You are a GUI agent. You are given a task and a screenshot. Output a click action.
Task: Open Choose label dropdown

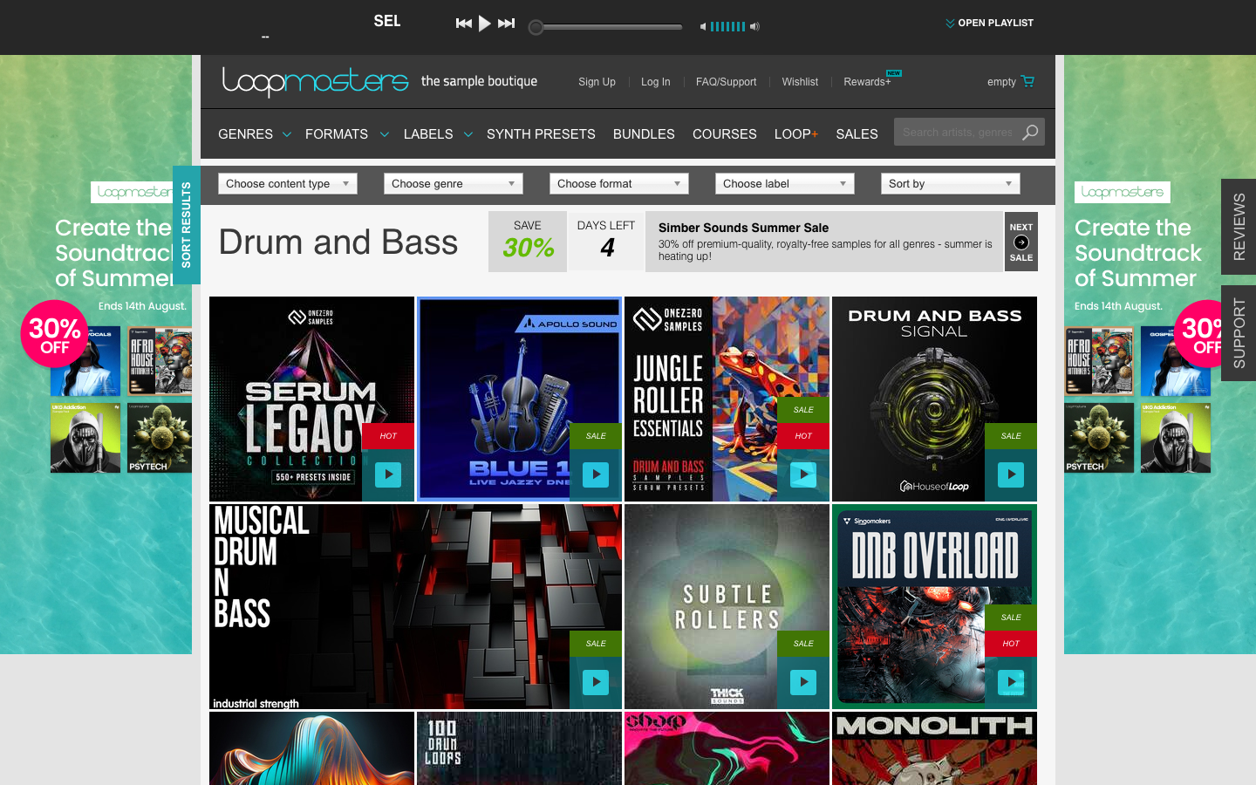(x=785, y=183)
